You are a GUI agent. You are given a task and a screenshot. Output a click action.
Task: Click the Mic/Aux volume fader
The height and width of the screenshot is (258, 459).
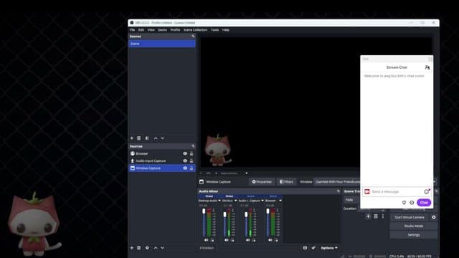click(224, 214)
